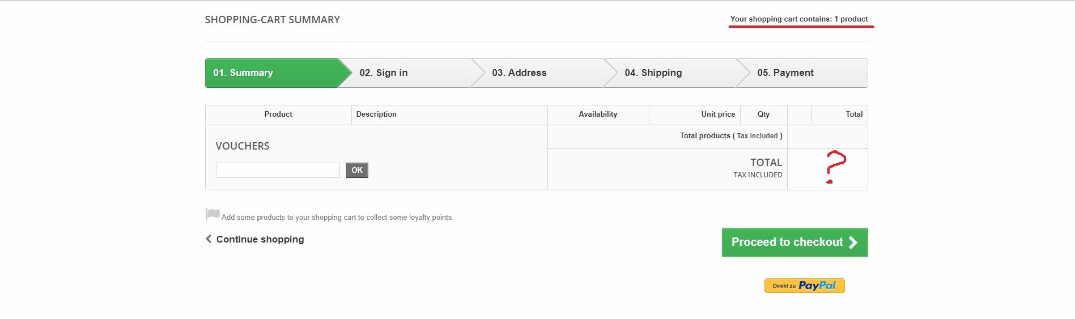The height and width of the screenshot is (319, 1075).
Task: Click the Qty column header
Action: pos(763,114)
